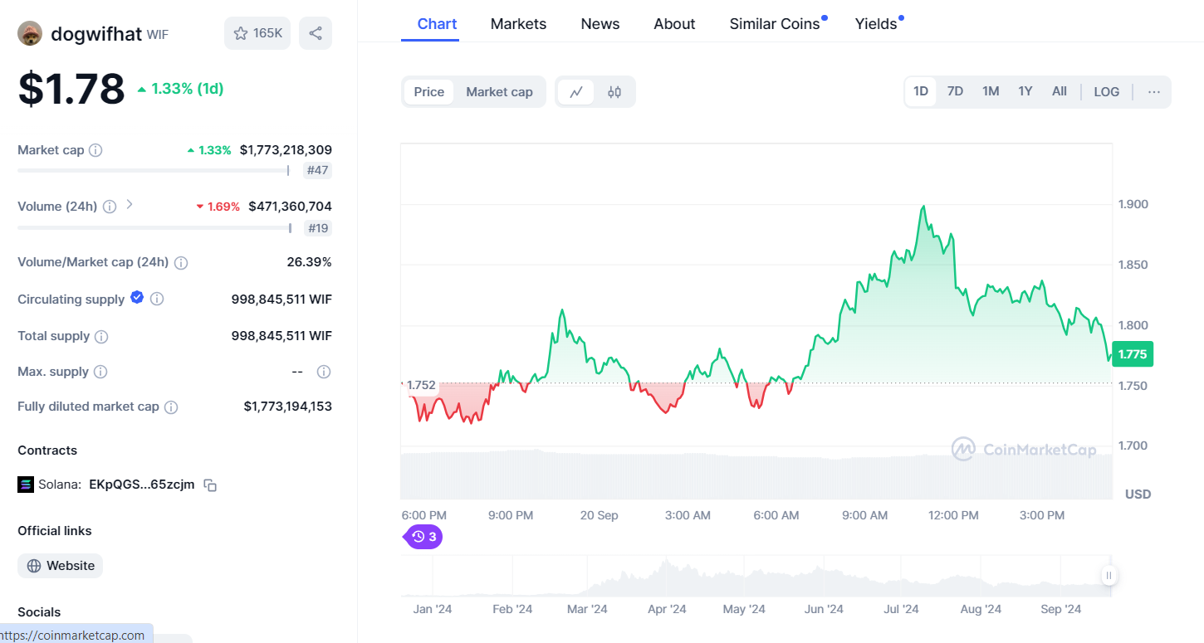Open the News tab
The height and width of the screenshot is (643, 1204).
click(600, 24)
